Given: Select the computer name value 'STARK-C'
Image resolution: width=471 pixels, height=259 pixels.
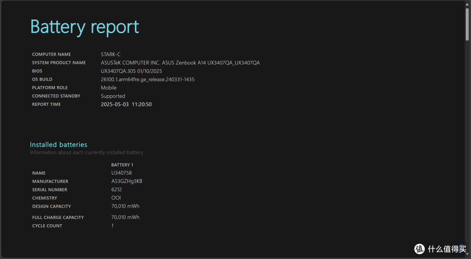Looking at the screenshot, I should click(110, 54).
